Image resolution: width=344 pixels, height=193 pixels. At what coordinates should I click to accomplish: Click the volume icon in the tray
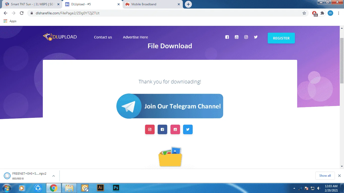coord(319,188)
